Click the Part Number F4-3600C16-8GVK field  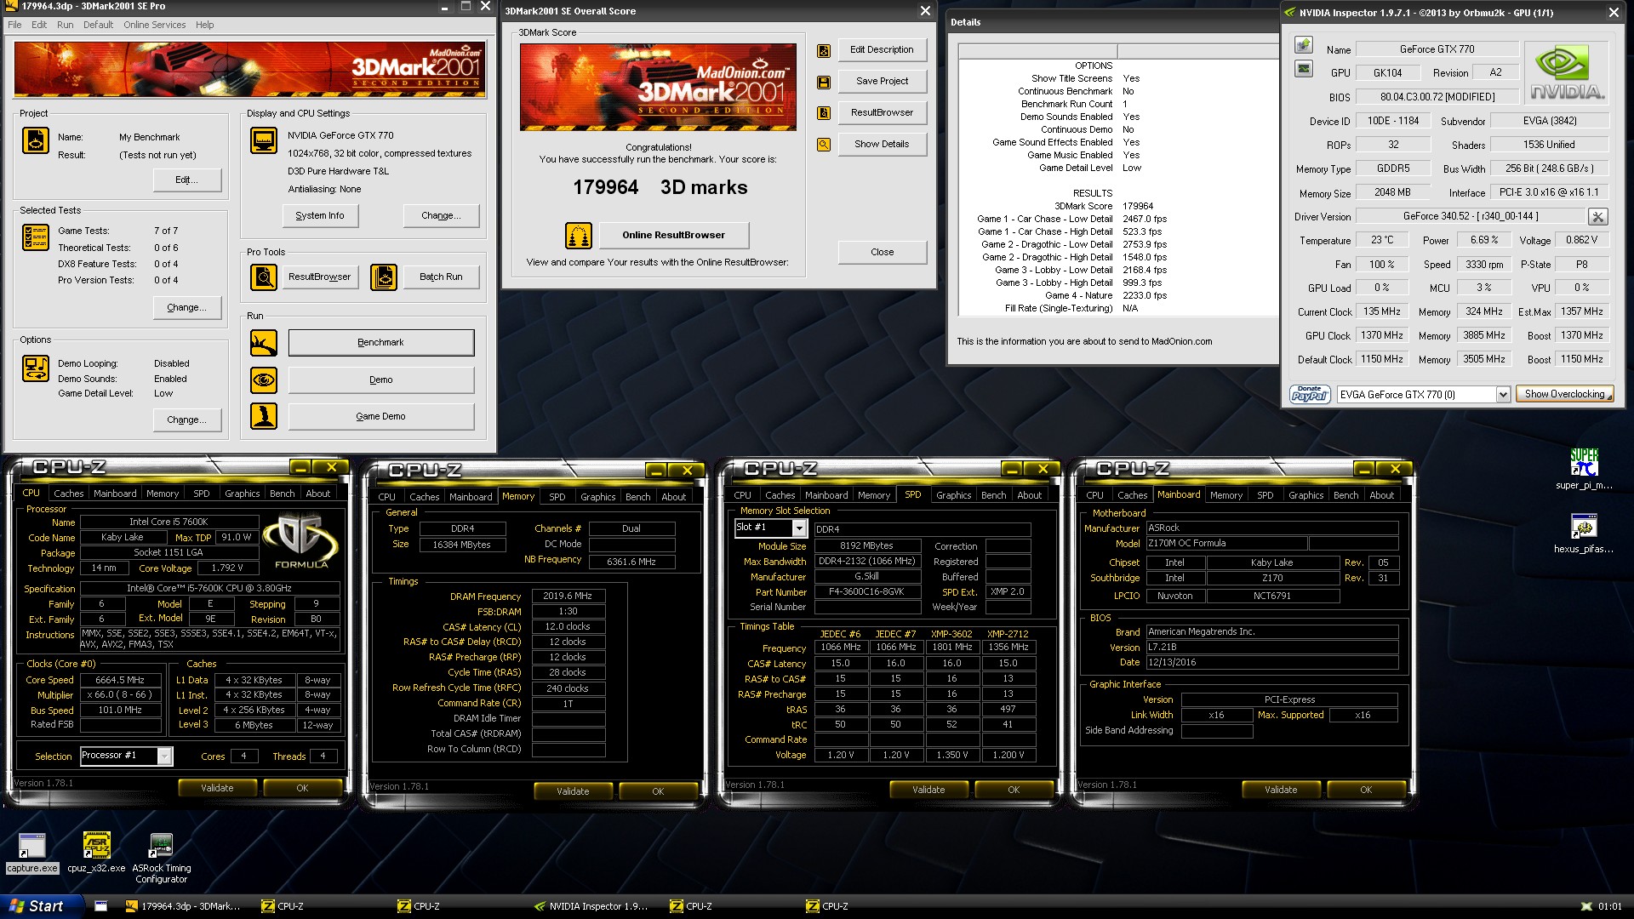(x=867, y=592)
